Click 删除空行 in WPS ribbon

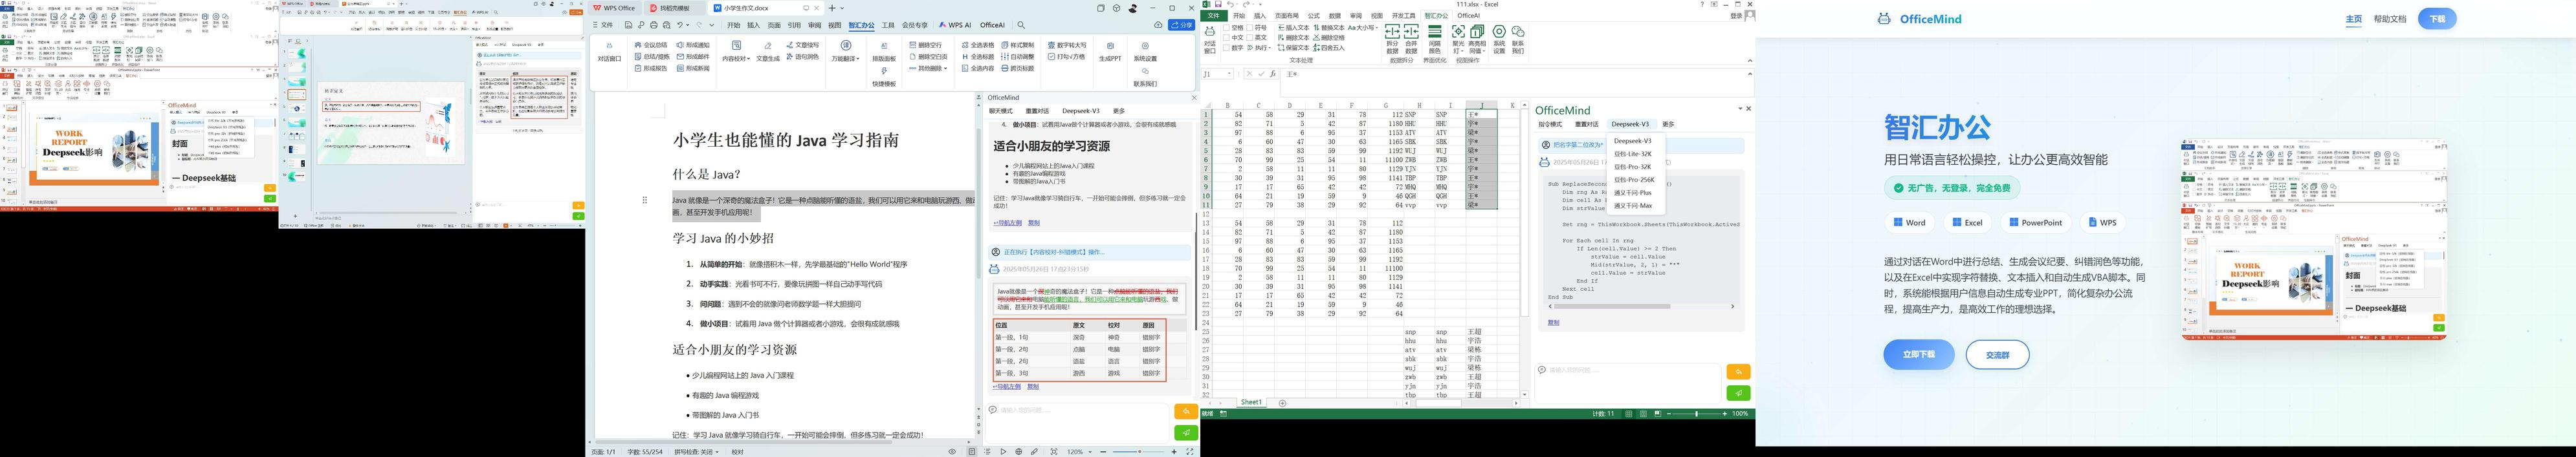pyautogui.click(x=926, y=45)
